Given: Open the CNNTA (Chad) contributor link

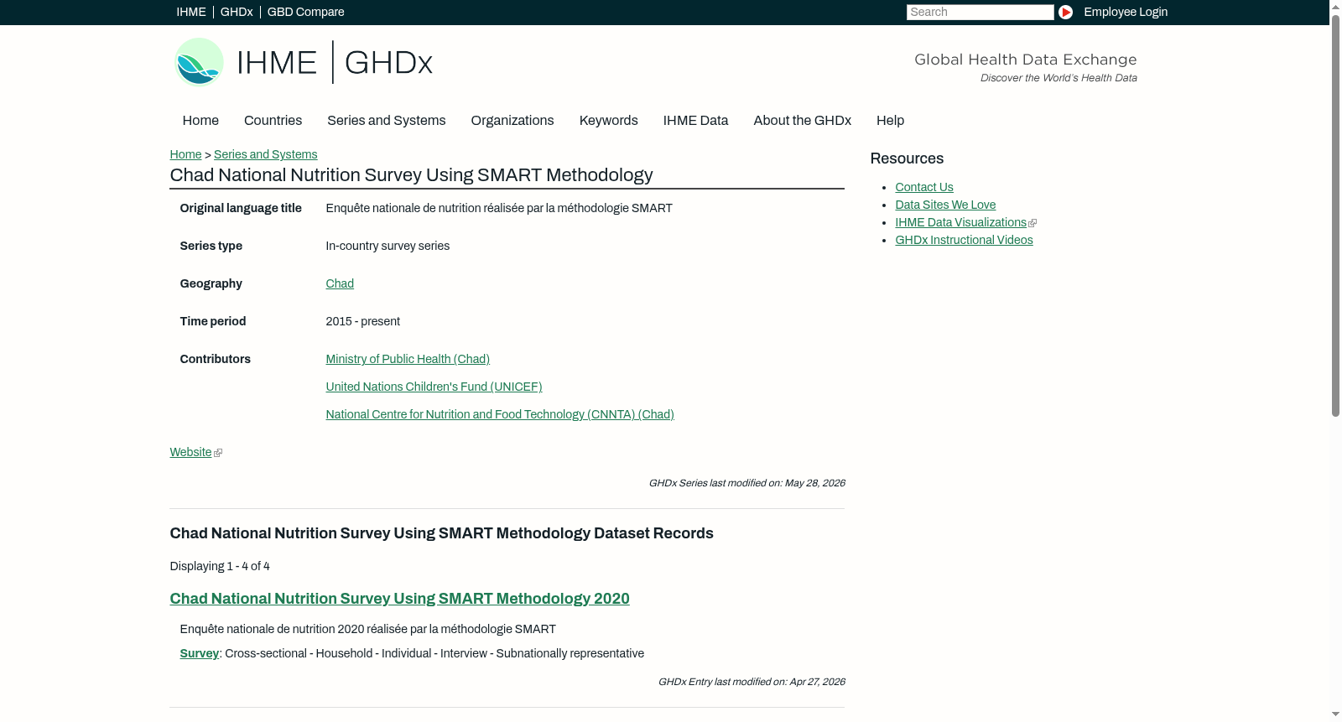Looking at the screenshot, I should pyautogui.click(x=500, y=414).
